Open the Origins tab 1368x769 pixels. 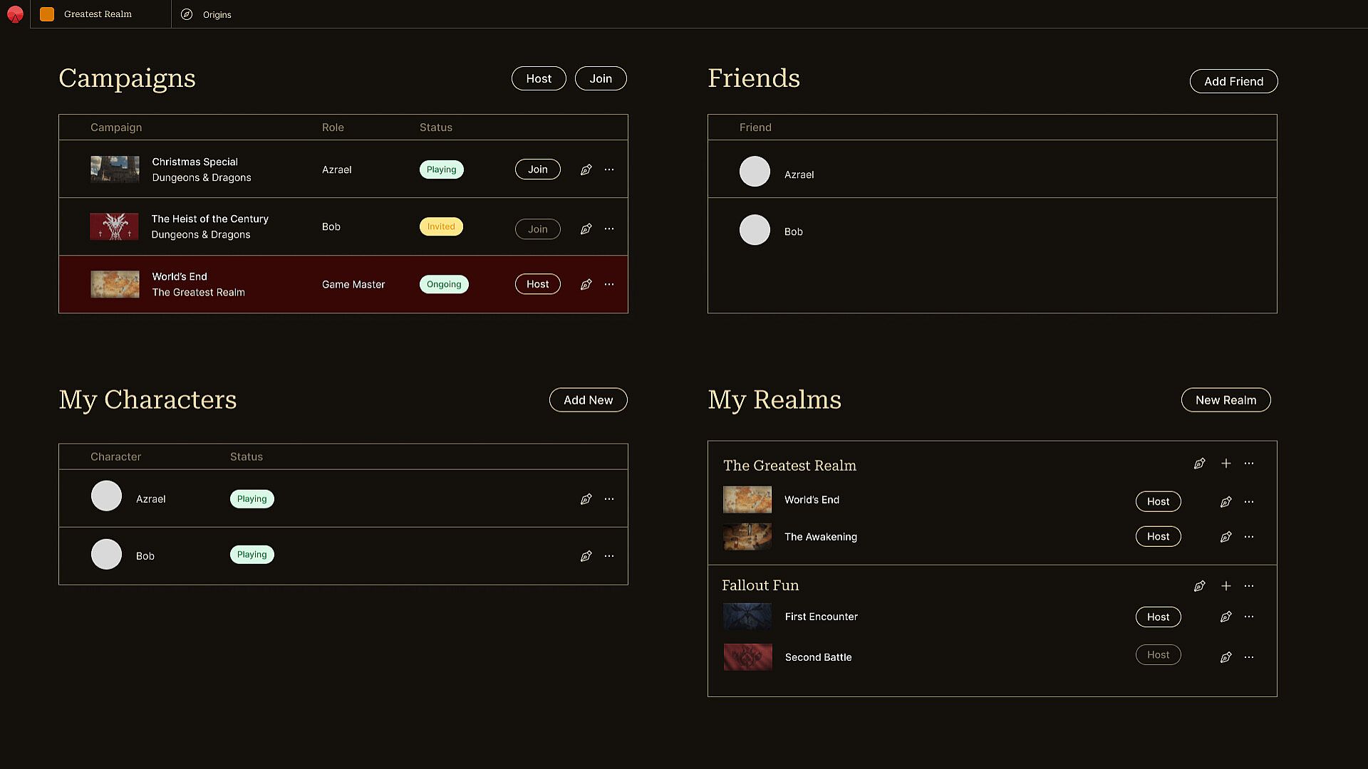[217, 14]
